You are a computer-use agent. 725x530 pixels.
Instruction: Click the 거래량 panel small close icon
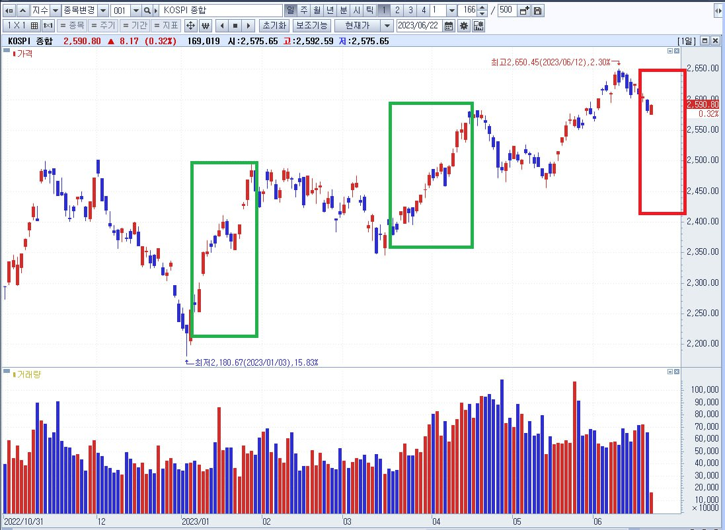(677, 372)
